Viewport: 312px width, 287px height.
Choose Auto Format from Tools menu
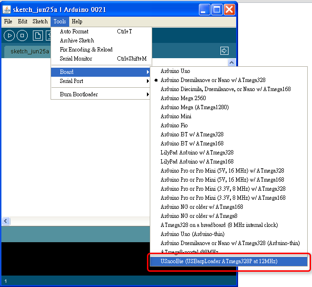(101, 31)
